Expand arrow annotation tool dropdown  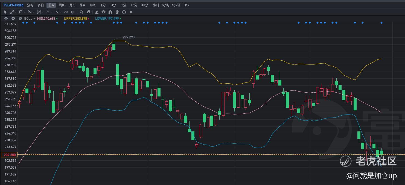(x=61, y=12)
